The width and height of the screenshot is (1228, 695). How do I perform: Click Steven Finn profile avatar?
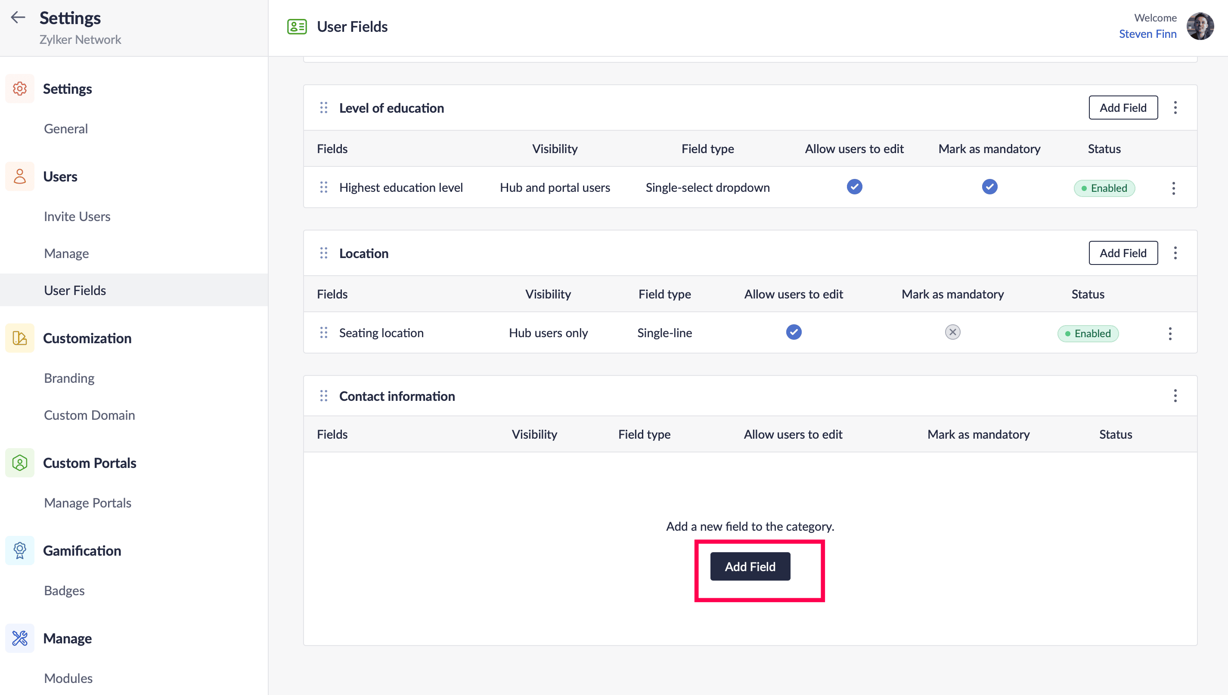(x=1200, y=26)
